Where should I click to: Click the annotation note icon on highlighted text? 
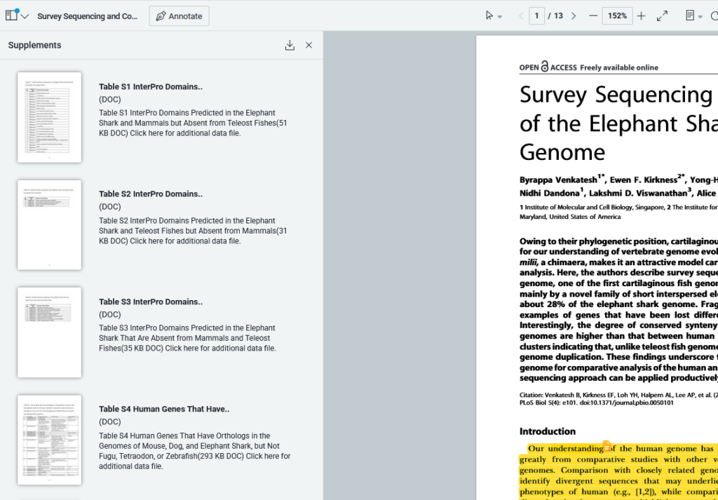607,447
